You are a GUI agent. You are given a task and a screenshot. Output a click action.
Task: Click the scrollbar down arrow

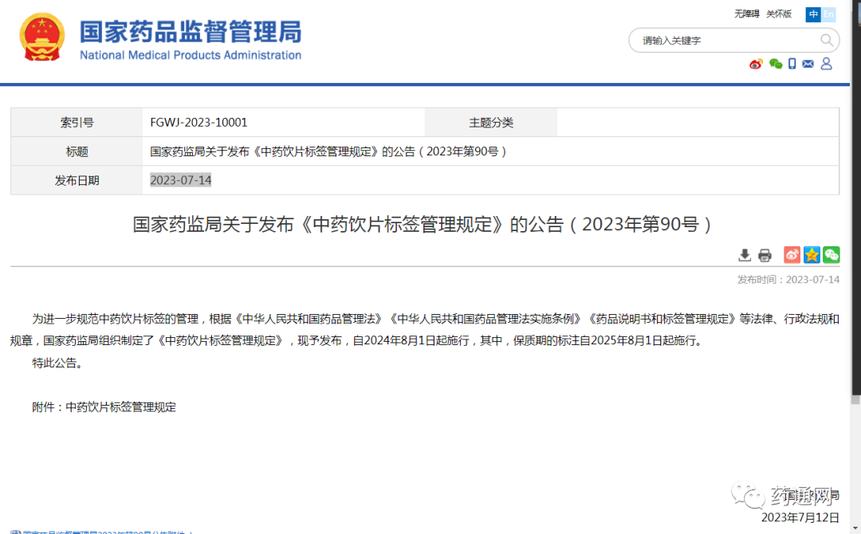pyautogui.click(x=855, y=529)
